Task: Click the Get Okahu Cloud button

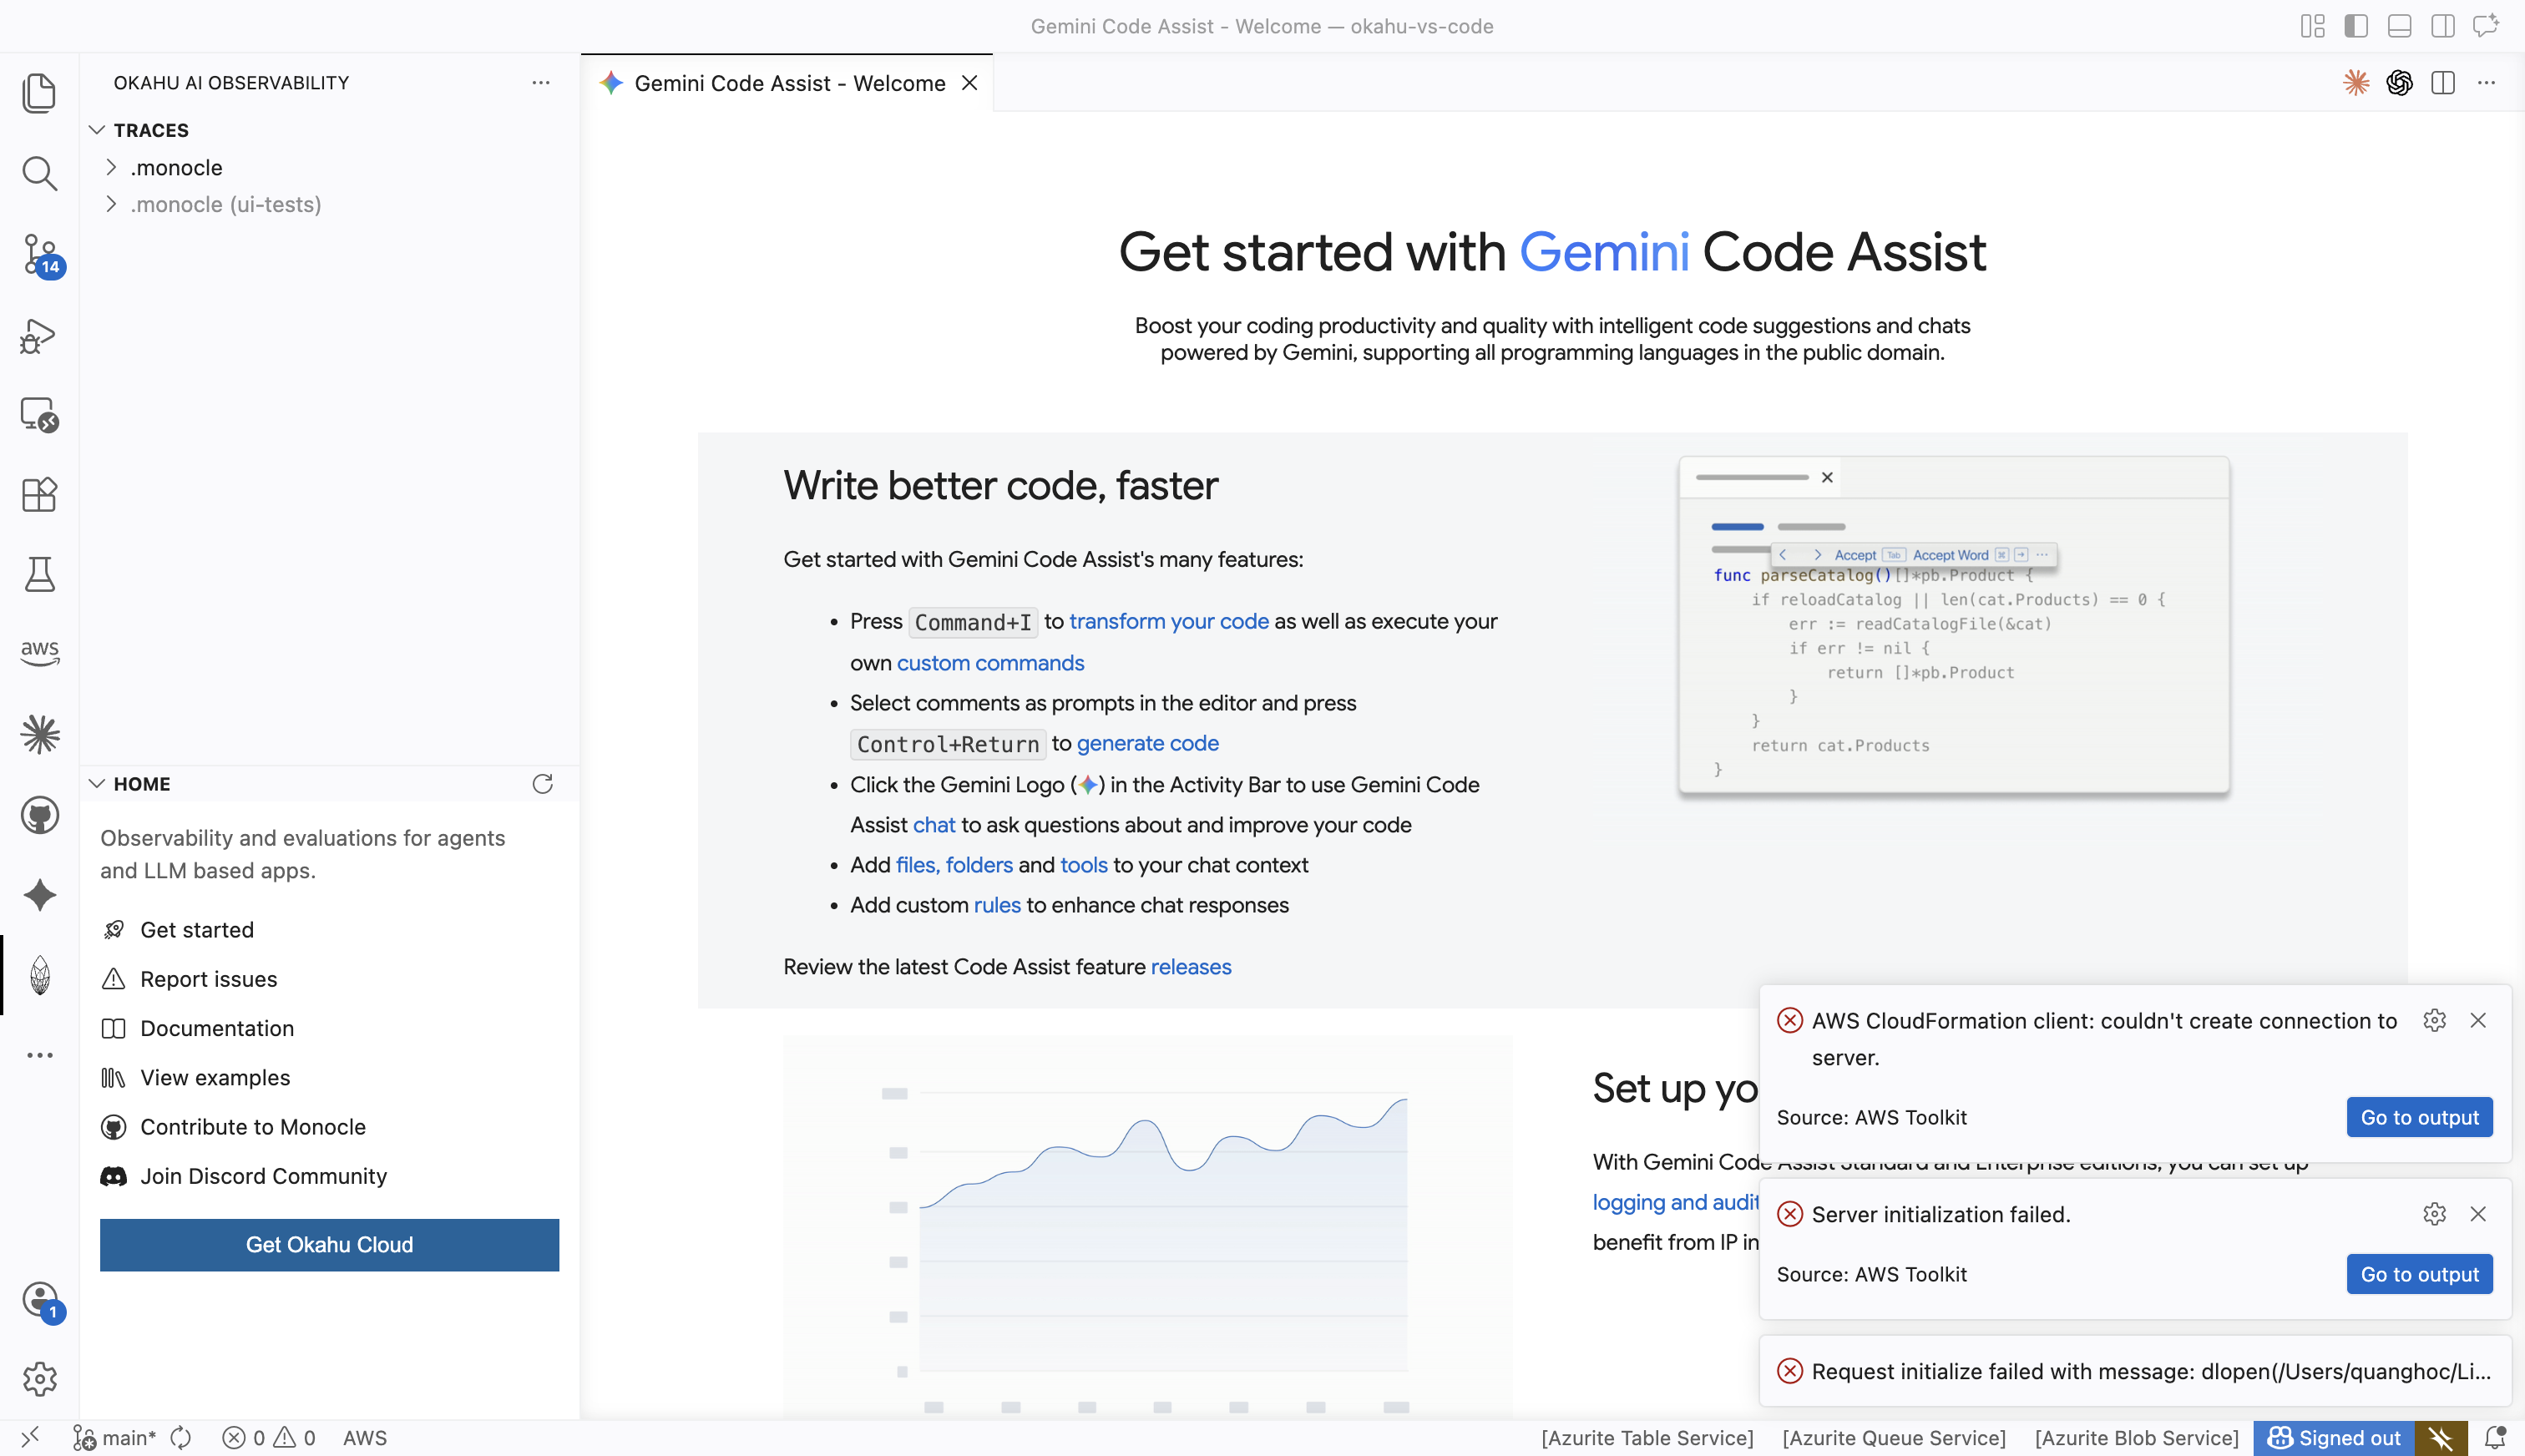Action: point(329,1244)
